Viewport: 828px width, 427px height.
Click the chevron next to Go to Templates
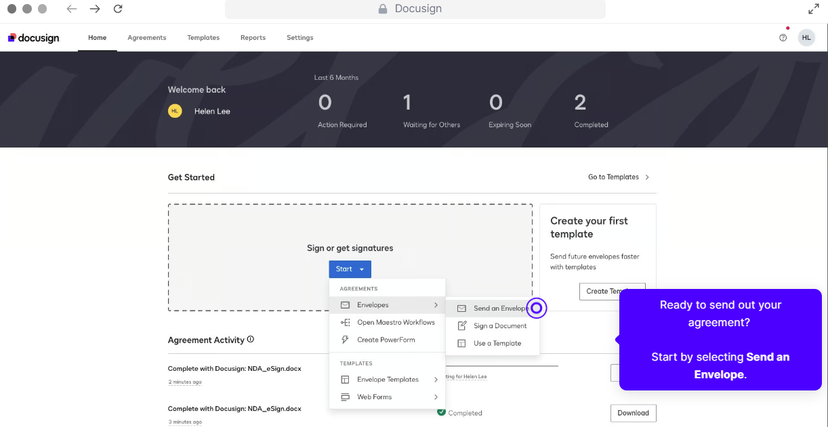[x=647, y=177]
